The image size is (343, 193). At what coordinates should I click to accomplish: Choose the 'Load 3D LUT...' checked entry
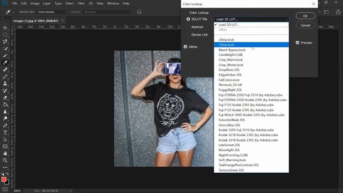click(251, 25)
